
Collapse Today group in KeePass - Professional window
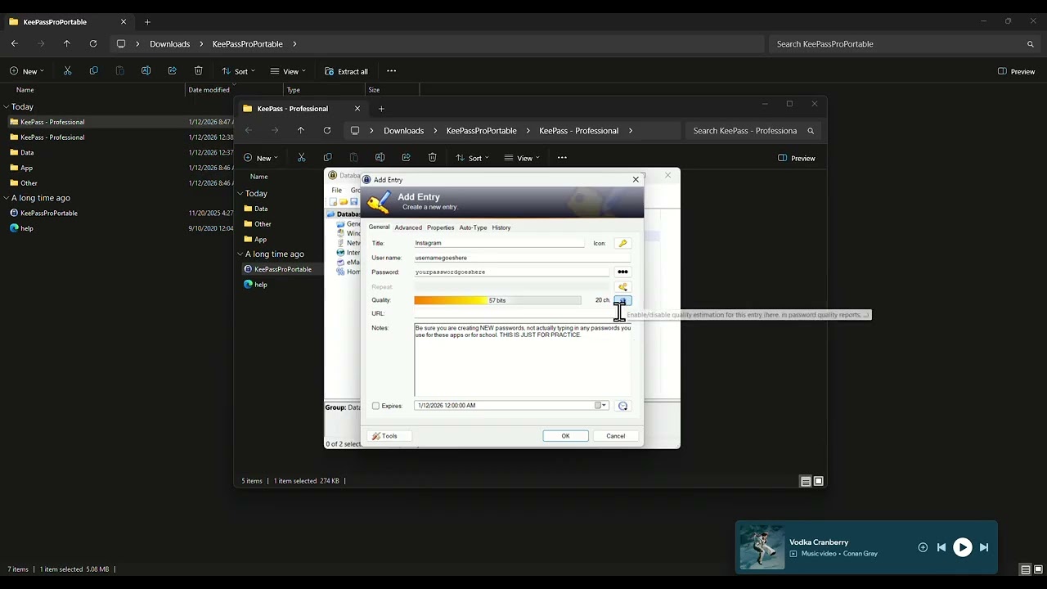(240, 194)
